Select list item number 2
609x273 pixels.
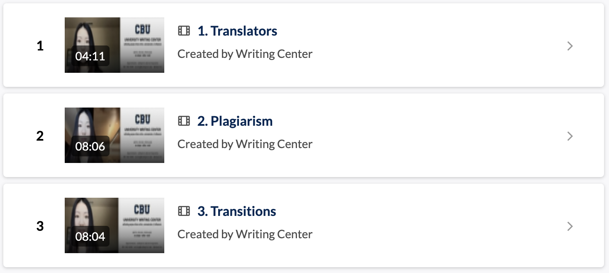tap(40, 136)
